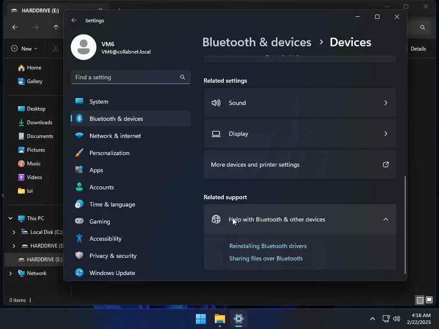Open the Personalization settings category
This screenshot has height=329, width=439.
click(x=131, y=153)
